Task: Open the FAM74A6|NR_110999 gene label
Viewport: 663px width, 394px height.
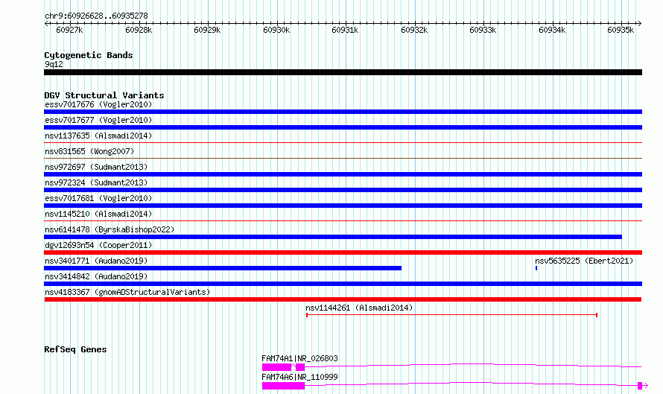Action: click(x=299, y=377)
